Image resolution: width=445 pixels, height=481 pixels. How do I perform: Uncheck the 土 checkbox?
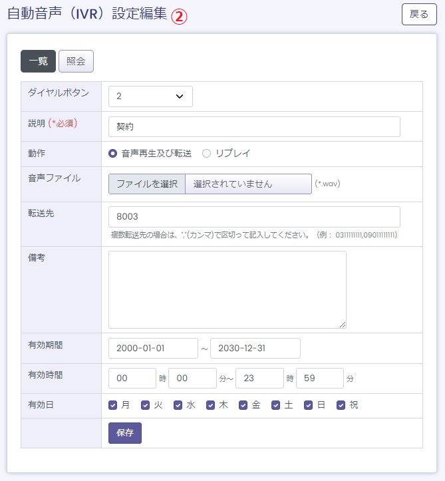tap(276, 404)
